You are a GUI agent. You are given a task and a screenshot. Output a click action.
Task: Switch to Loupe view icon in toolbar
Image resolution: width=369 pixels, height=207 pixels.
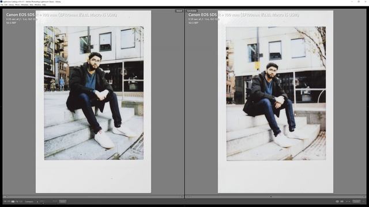(x=9, y=201)
